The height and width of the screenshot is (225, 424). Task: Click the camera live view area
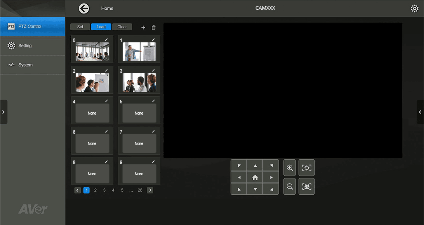[x=283, y=91]
